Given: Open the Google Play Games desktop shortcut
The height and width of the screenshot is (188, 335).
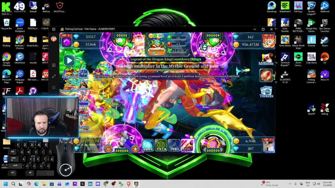Looking at the screenshot, I should [311, 26].
